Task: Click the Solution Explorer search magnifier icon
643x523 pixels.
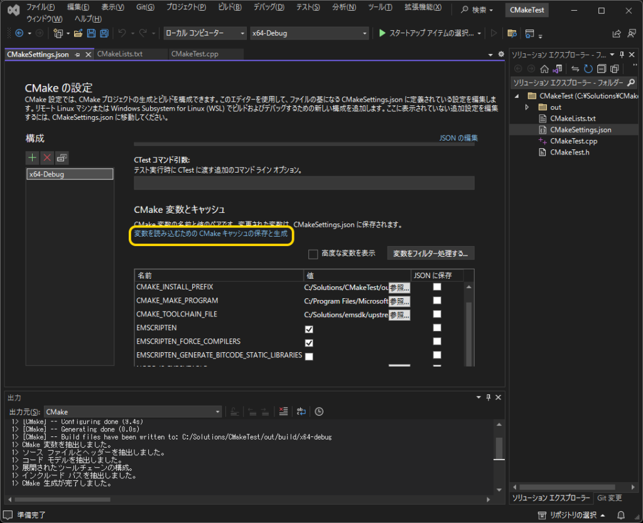Action: (631, 83)
